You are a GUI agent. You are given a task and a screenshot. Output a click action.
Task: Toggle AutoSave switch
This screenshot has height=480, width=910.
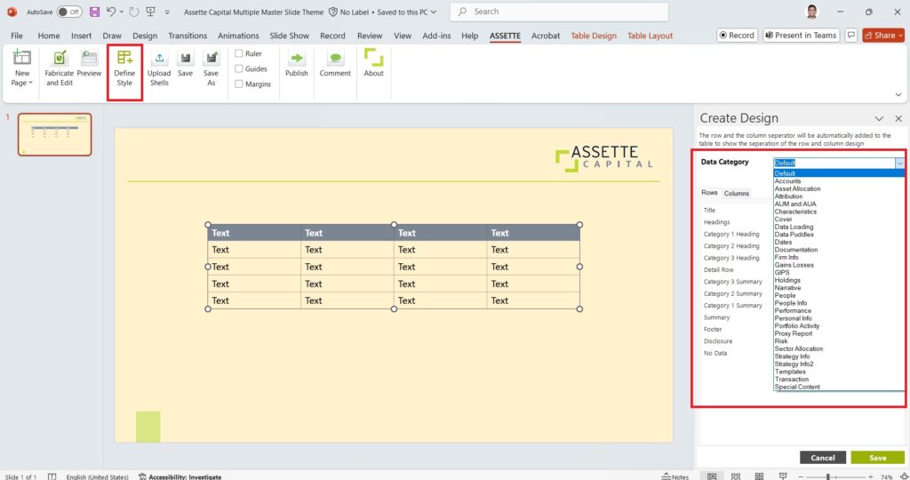69,12
